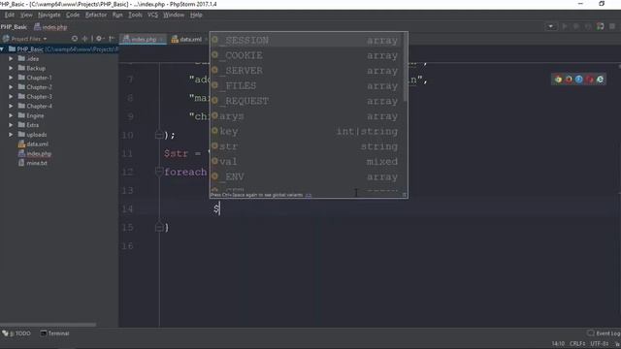Open file in Firefox browser icon

569,79
